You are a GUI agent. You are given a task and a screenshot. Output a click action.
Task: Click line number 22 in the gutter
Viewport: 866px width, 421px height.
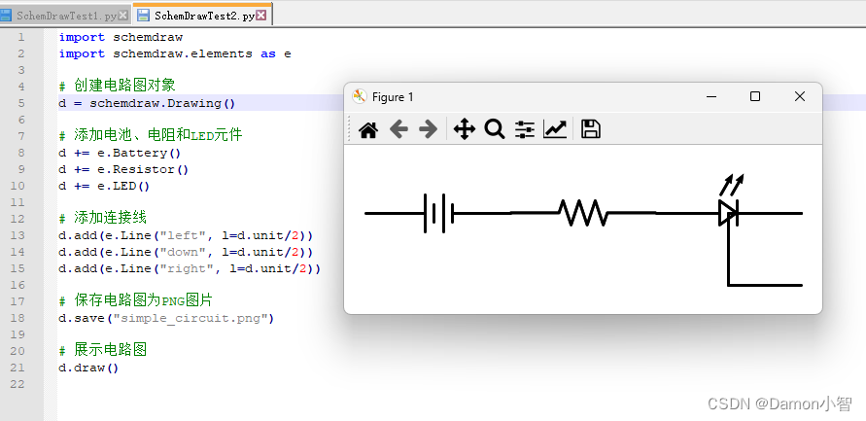click(x=17, y=384)
